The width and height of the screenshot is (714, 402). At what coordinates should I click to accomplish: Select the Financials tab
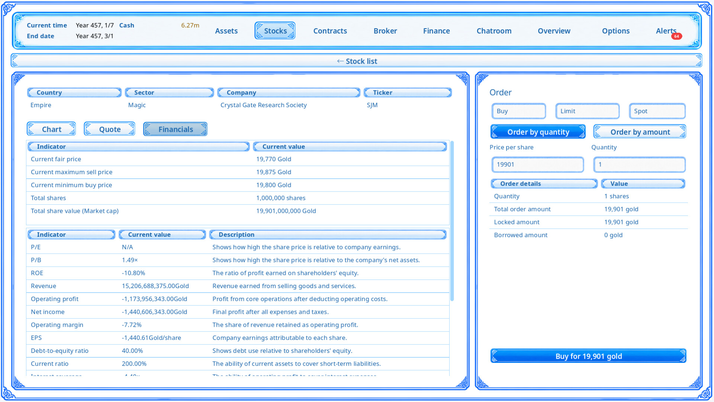[x=176, y=129]
